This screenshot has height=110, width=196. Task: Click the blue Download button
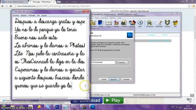click(x=86, y=101)
